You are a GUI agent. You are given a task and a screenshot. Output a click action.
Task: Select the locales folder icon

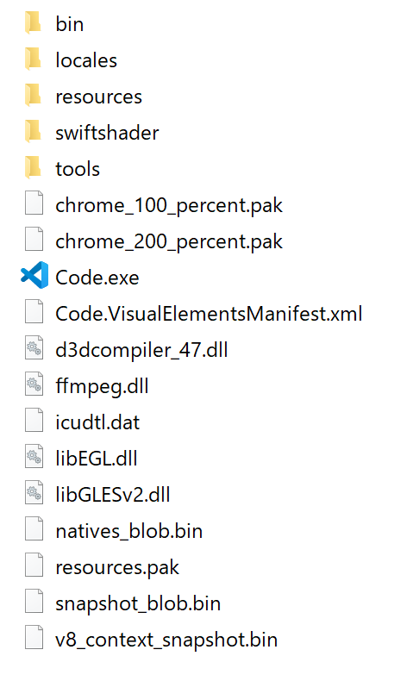[x=34, y=59]
